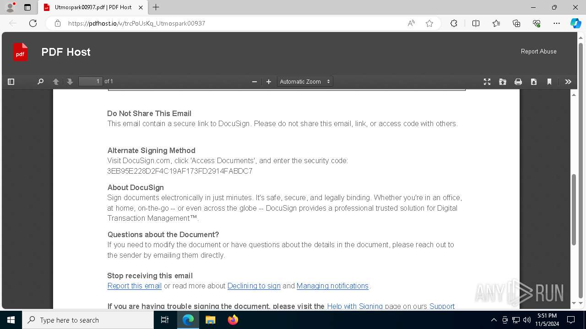The image size is (586, 329).
Task: Open network settings tray icon
Action: click(515, 320)
